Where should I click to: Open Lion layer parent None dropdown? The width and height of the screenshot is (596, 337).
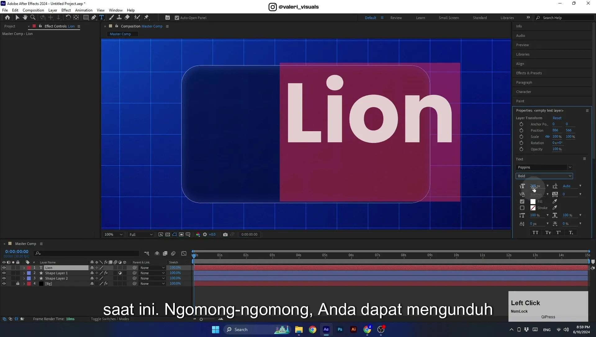click(x=152, y=268)
